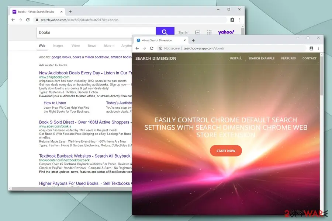Open the SEARCH EXAMPLE nav item
Viewport: 332px width, 221px height.
click(x=262, y=58)
